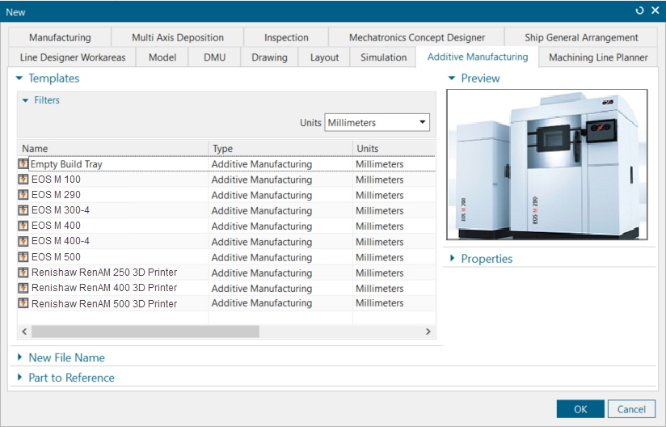Click the Renishaw RenAM 500 printer icon
This screenshot has height=427, width=666.
[23, 303]
